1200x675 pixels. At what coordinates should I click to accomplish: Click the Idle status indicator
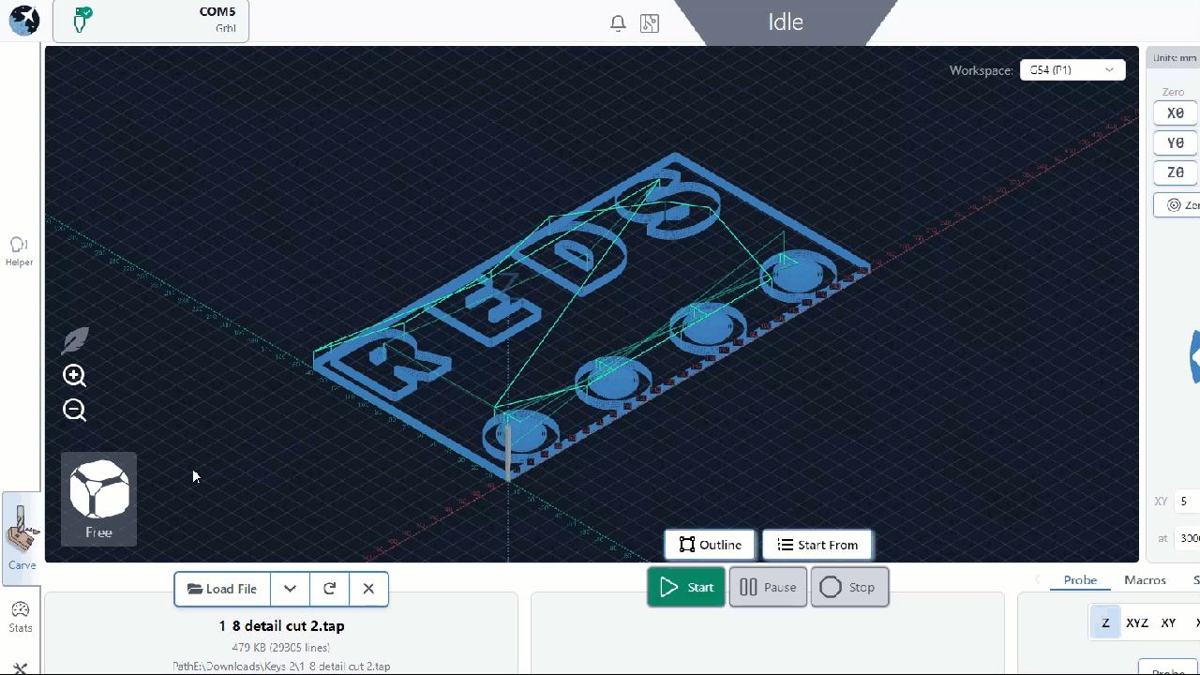pos(786,22)
